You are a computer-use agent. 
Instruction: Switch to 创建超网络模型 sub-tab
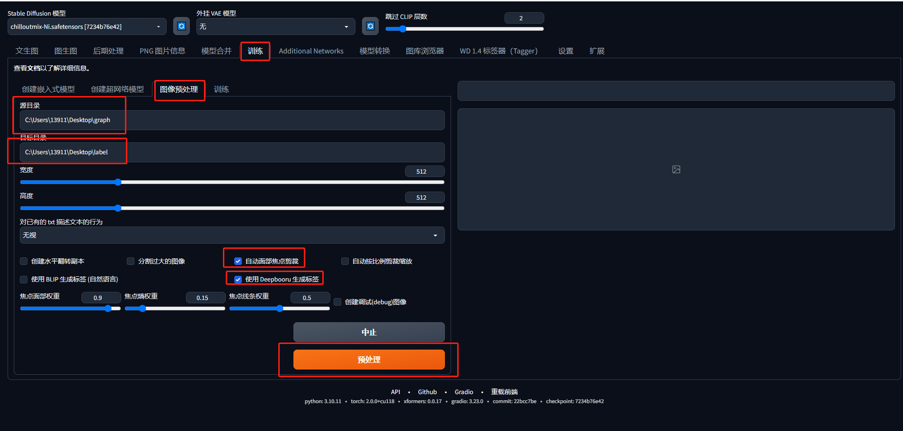click(x=117, y=89)
